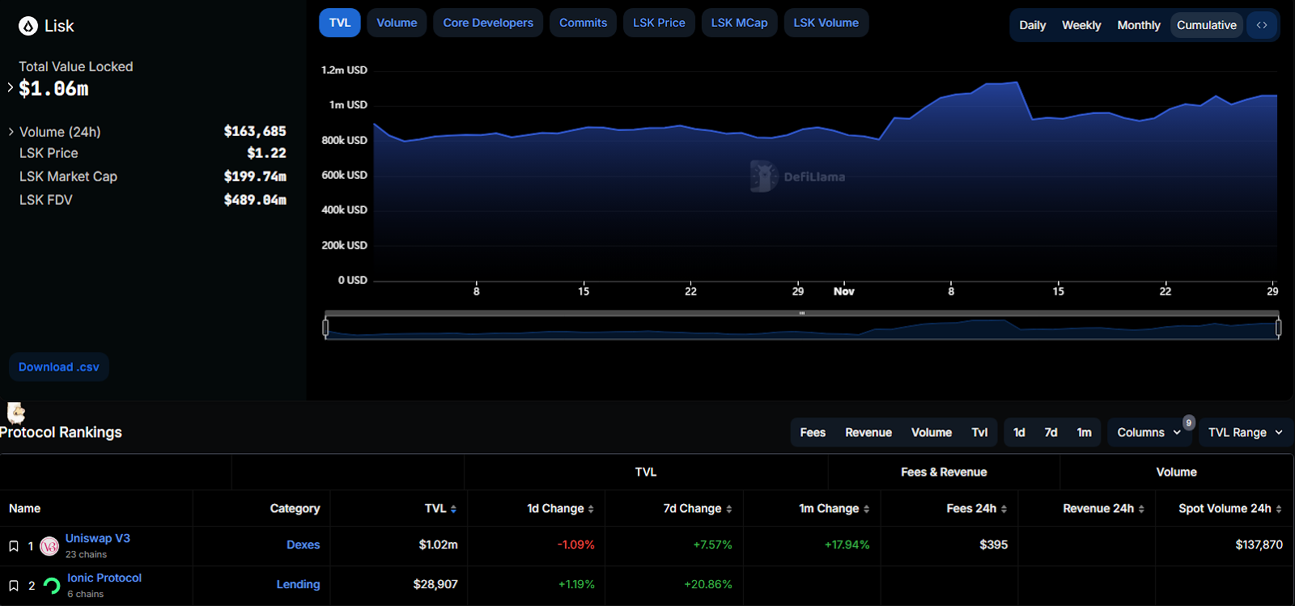The image size is (1295, 606).
Task: Switch chart to Cumulative grouping
Action: point(1207,25)
